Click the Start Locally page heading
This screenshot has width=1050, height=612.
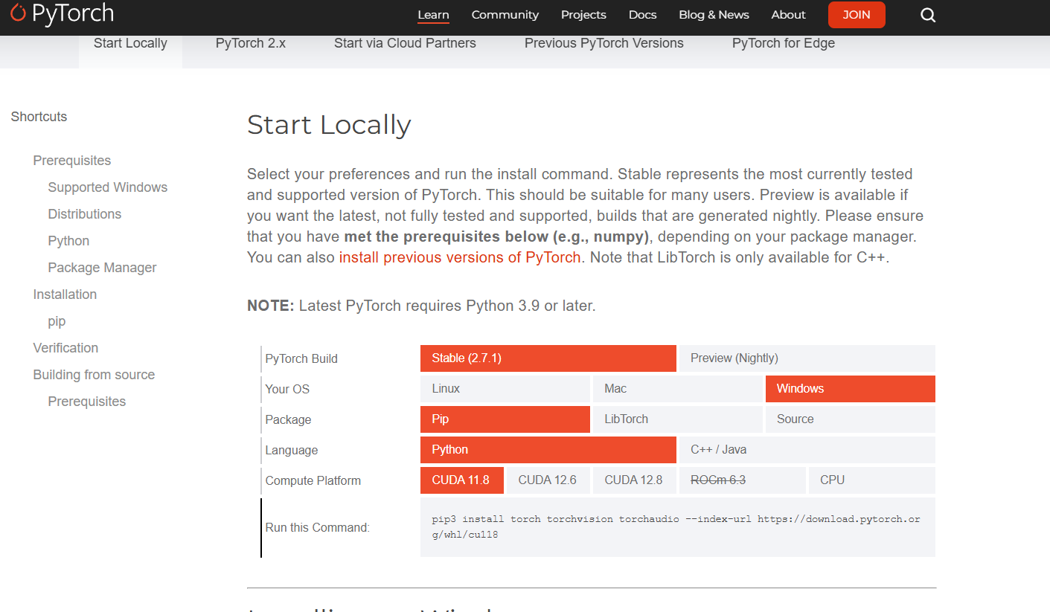pos(329,125)
